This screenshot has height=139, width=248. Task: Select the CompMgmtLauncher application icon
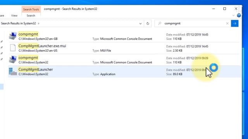point(13,71)
